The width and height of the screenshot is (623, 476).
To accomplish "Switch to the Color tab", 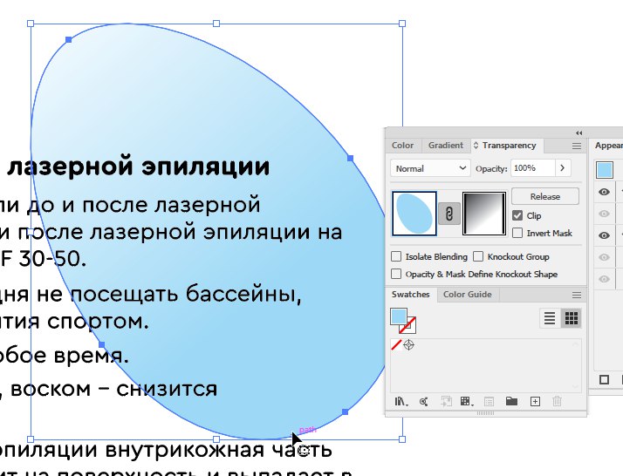I will [x=402, y=146].
